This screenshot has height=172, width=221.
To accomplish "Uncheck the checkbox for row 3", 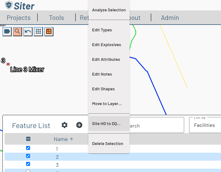I will click(28, 164).
